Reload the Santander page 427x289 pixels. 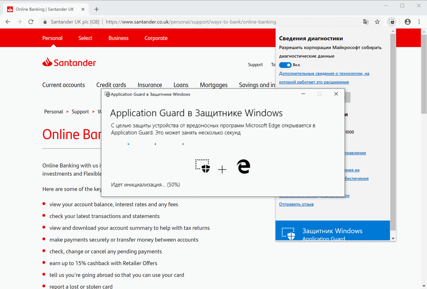[31, 22]
